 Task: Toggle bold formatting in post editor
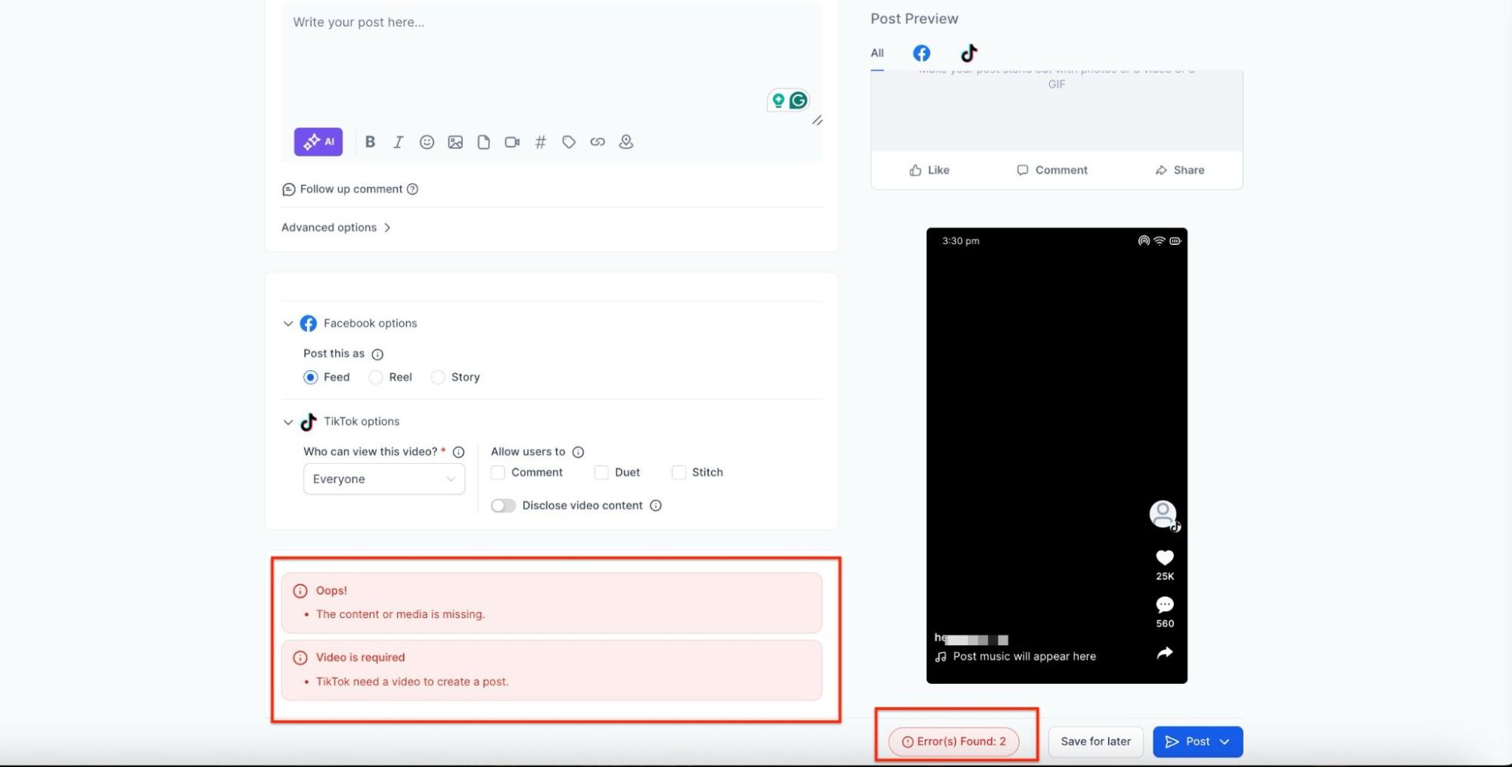pyautogui.click(x=370, y=142)
